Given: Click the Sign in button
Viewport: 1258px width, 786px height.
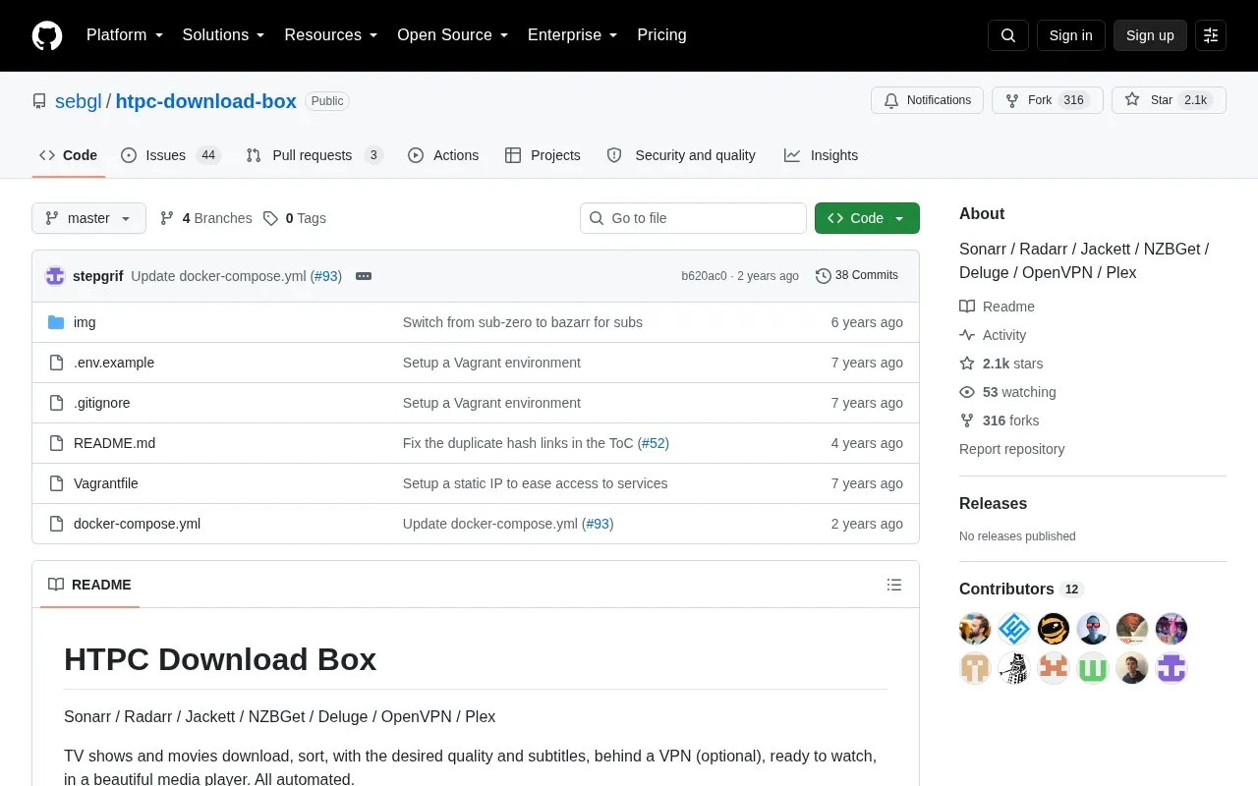Looking at the screenshot, I should click(1070, 35).
